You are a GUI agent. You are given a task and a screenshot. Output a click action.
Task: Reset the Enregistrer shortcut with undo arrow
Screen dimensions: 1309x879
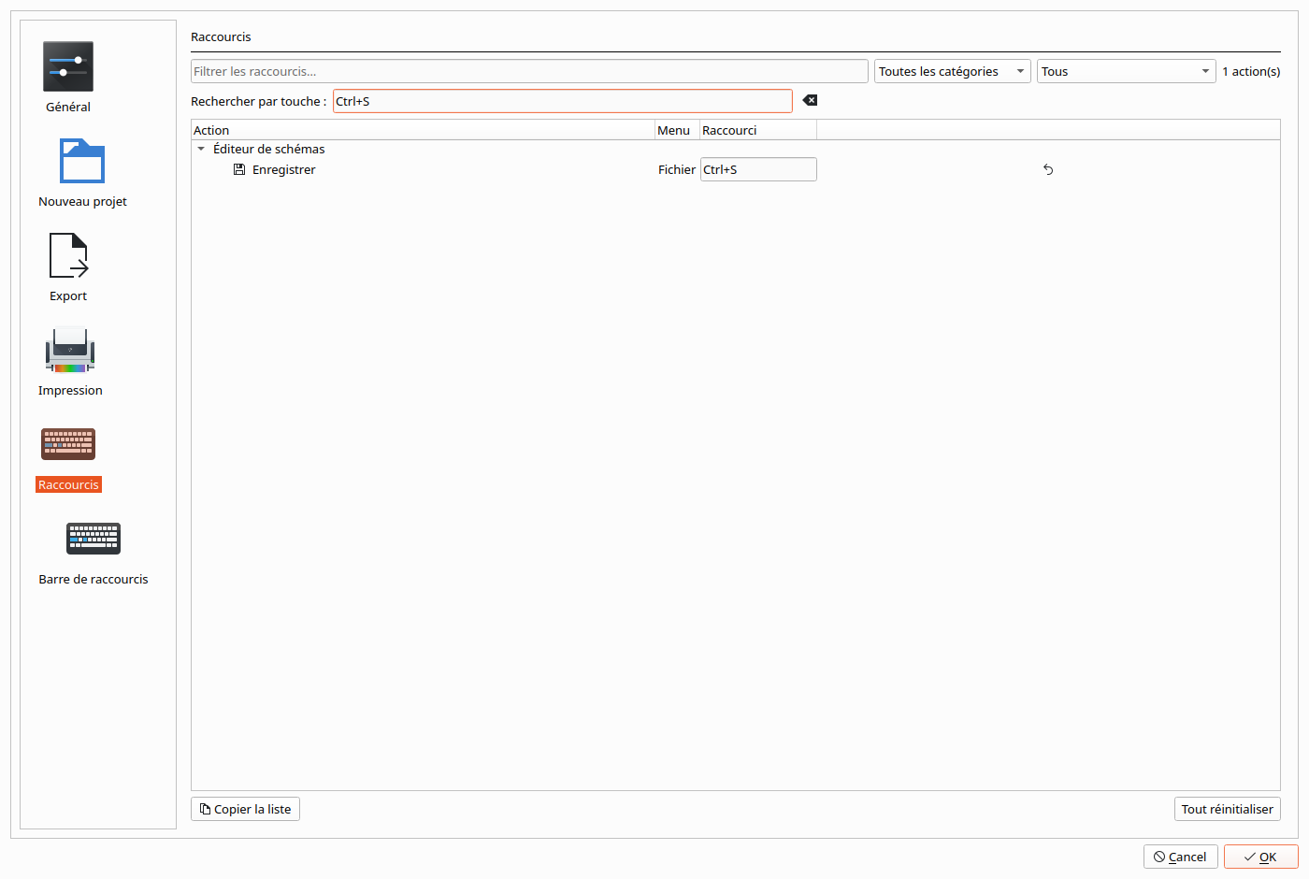pos(1048,169)
